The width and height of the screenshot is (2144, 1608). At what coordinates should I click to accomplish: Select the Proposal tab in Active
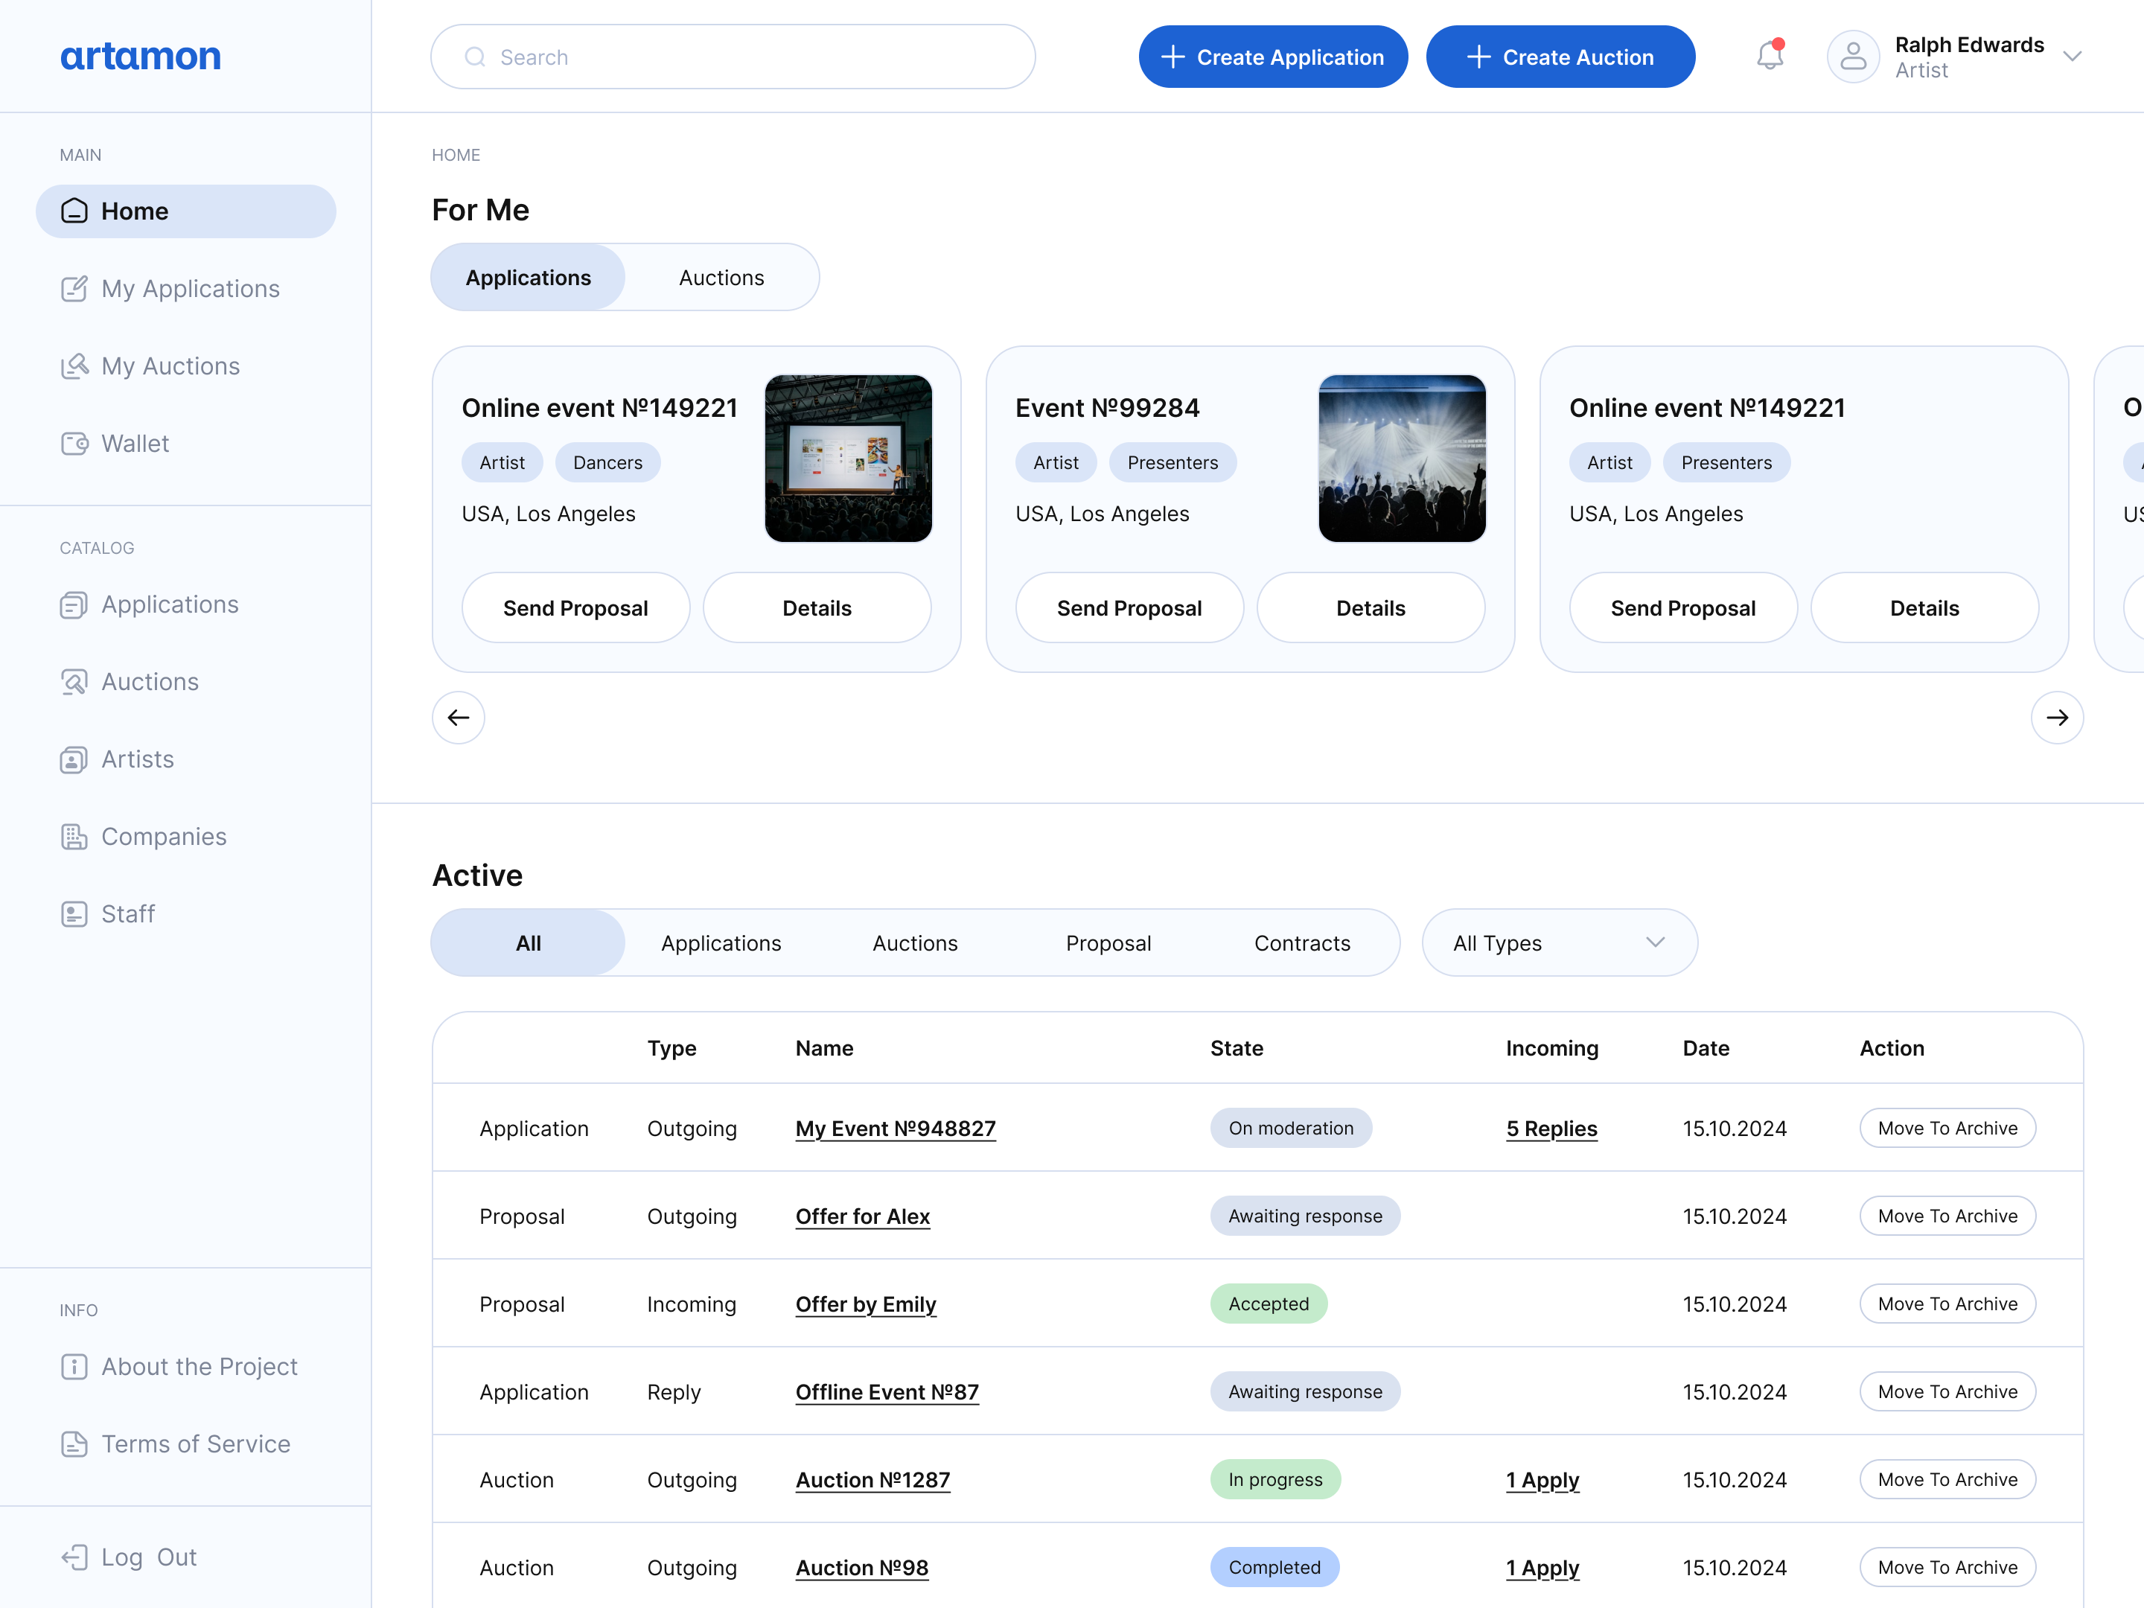pyautogui.click(x=1108, y=942)
